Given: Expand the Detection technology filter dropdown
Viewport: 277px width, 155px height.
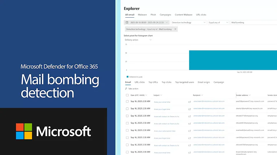Looking at the screenshot, I should click(189, 22).
